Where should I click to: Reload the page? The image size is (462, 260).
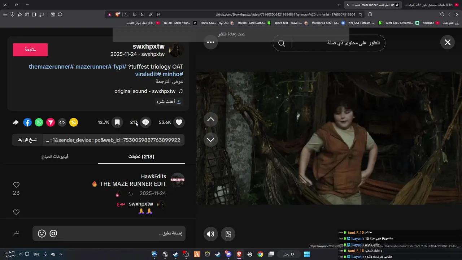coord(442,14)
